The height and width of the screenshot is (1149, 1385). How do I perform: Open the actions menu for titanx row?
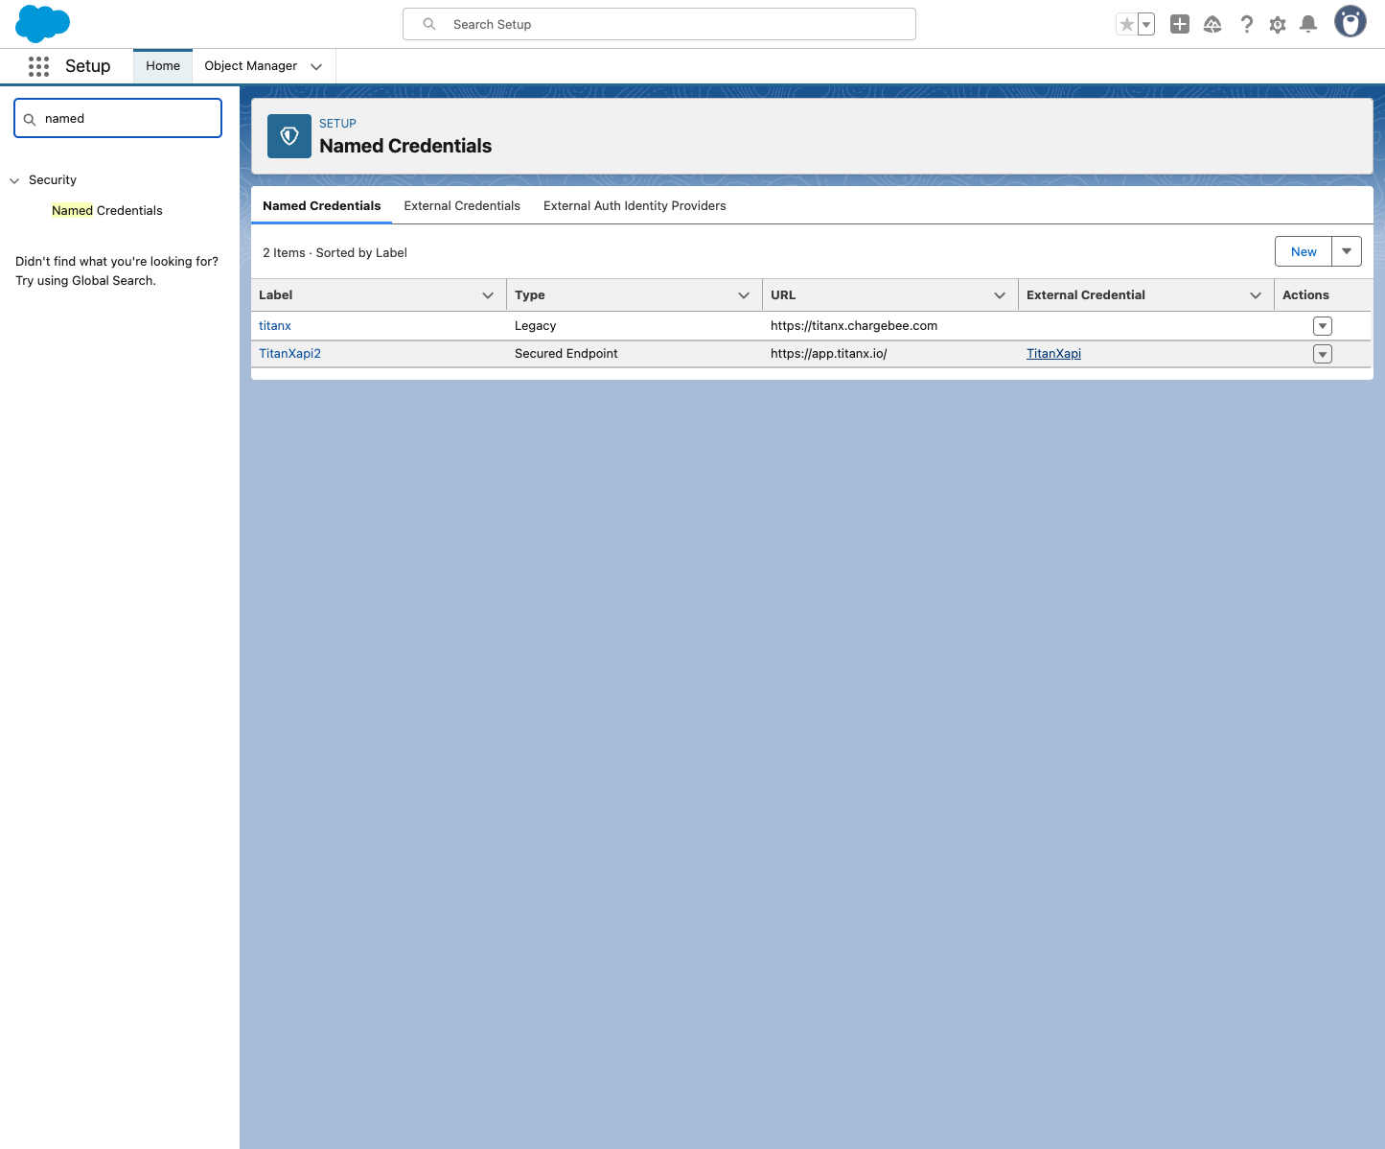(x=1323, y=326)
